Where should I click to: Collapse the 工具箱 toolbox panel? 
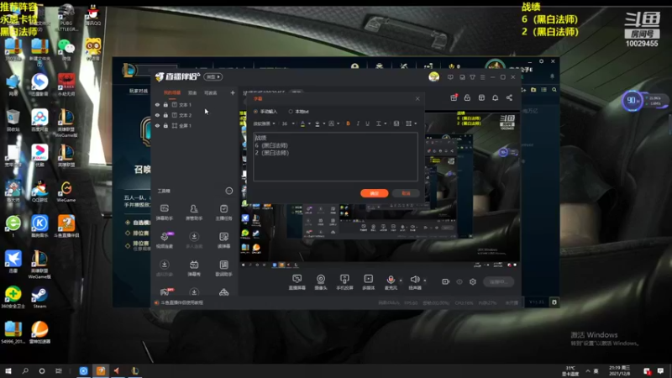click(229, 191)
